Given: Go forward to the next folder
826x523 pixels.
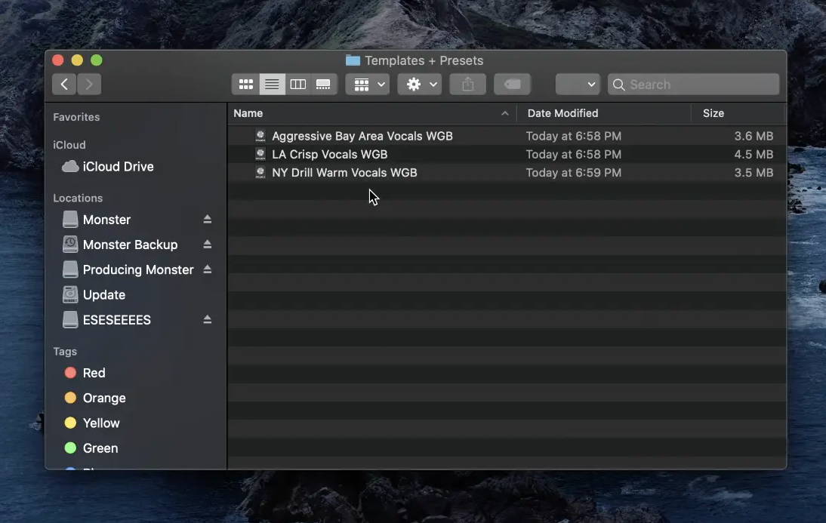Looking at the screenshot, I should [x=89, y=85].
